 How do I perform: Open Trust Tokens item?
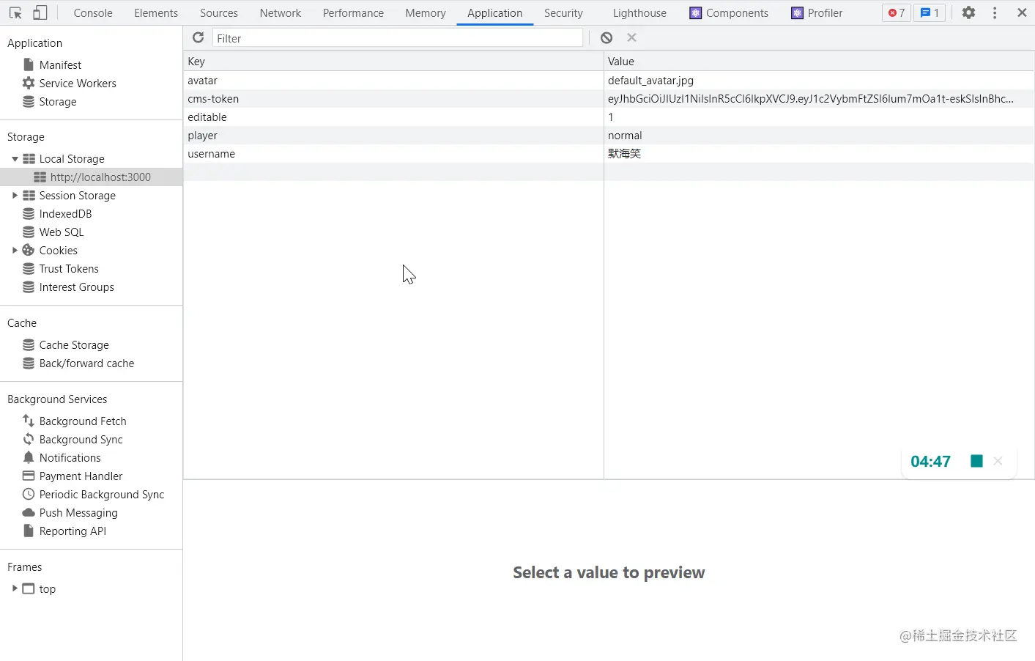69,268
